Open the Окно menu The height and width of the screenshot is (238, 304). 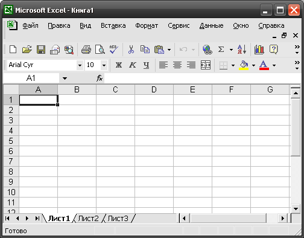(x=241, y=25)
